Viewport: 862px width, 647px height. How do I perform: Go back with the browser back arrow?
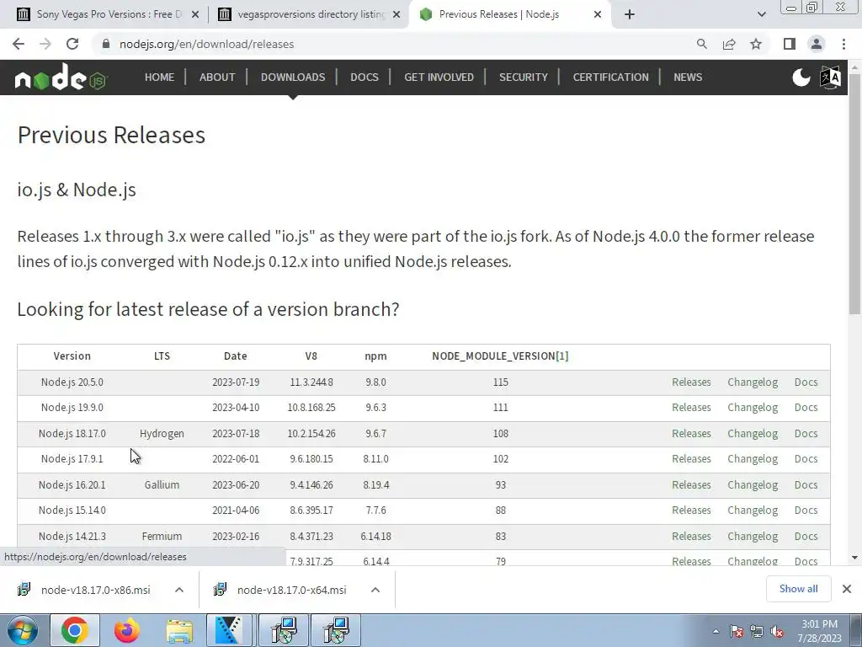[x=19, y=44]
